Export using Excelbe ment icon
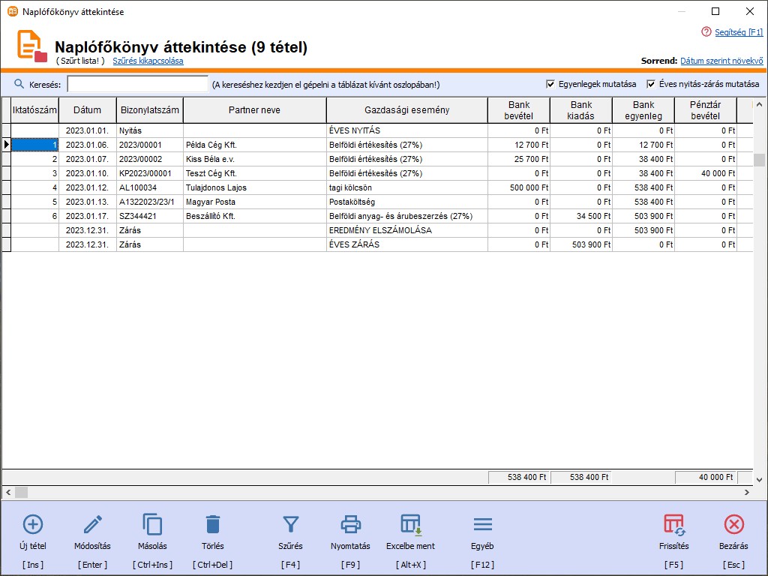Screen dimensions: 768x576 pyautogui.click(x=410, y=524)
